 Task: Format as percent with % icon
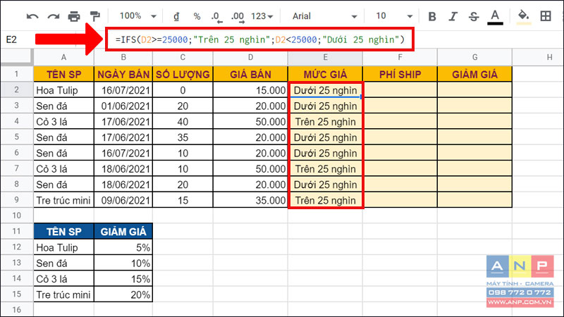pos(197,16)
